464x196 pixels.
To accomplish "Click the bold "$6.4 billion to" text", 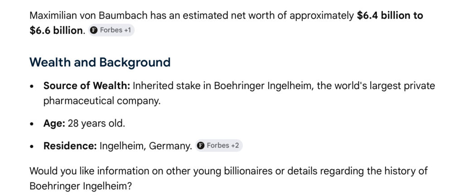I will (390, 15).
